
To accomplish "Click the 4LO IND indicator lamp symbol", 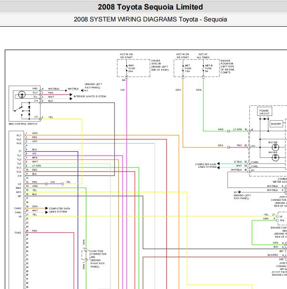I will pos(276,147).
